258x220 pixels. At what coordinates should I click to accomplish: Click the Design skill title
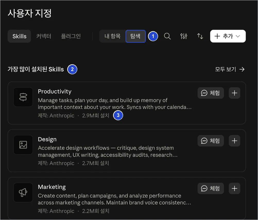47,139
